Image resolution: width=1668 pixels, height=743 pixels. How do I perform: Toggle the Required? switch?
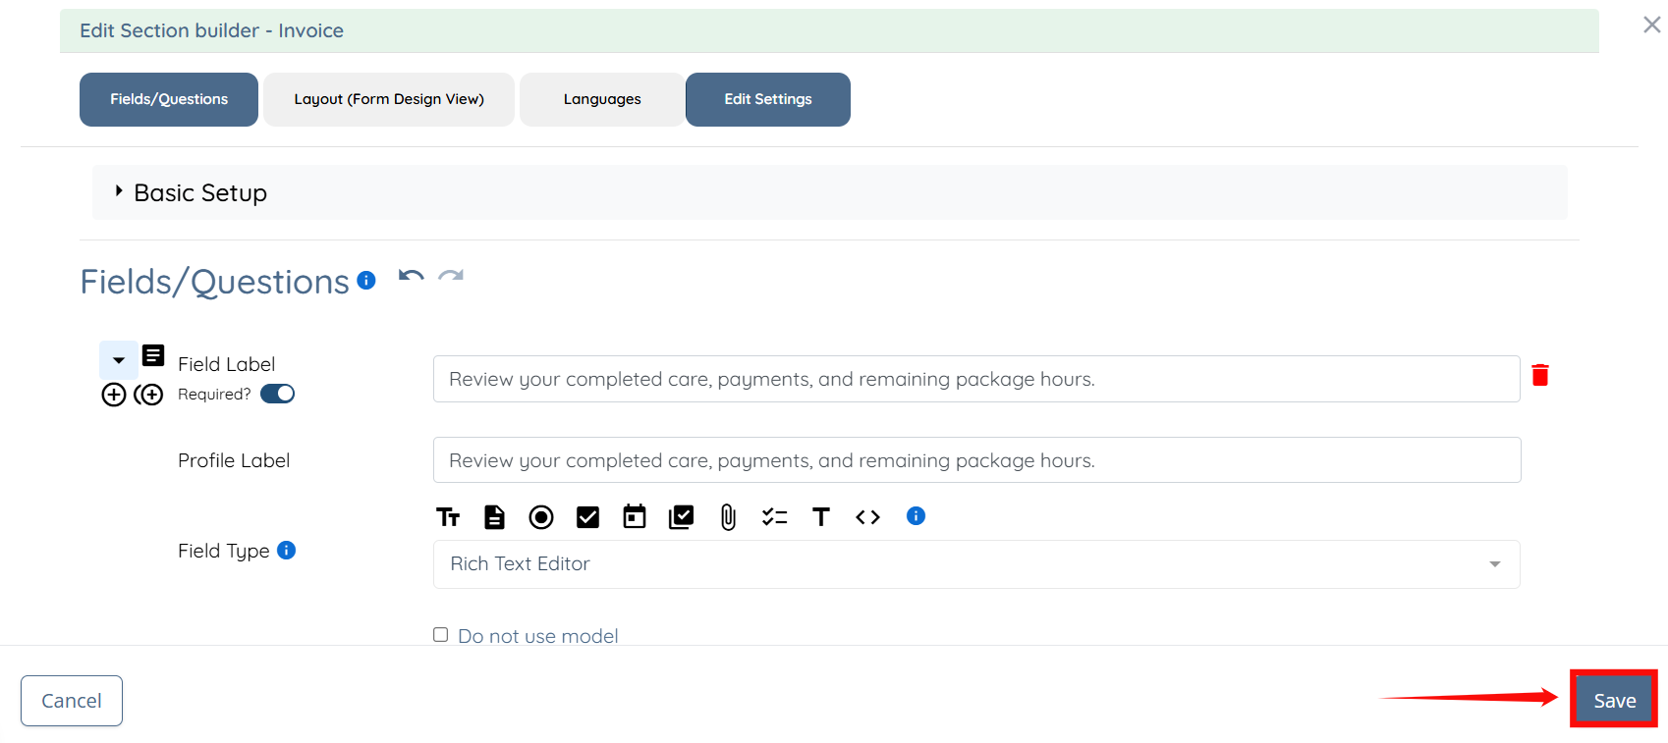point(277,394)
